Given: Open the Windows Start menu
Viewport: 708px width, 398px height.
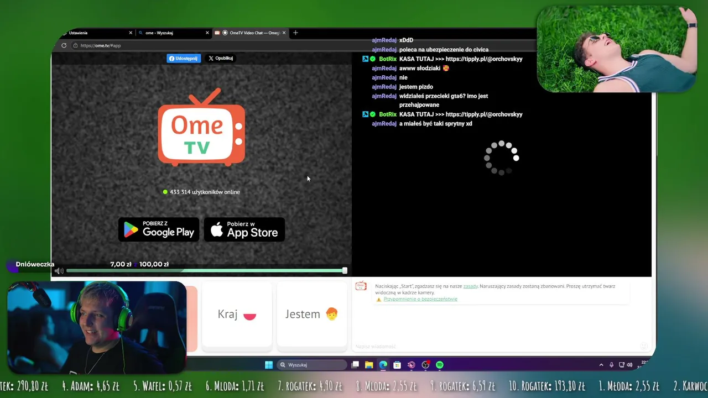Looking at the screenshot, I should pyautogui.click(x=269, y=365).
